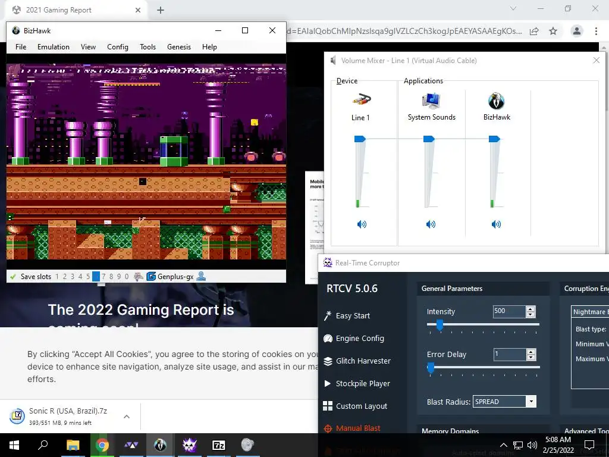Click the Manual Blast crosshair icon
Viewport: 609px width, 457px height.
point(328,428)
